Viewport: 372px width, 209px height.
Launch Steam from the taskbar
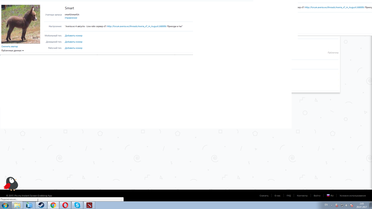[41, 205]
